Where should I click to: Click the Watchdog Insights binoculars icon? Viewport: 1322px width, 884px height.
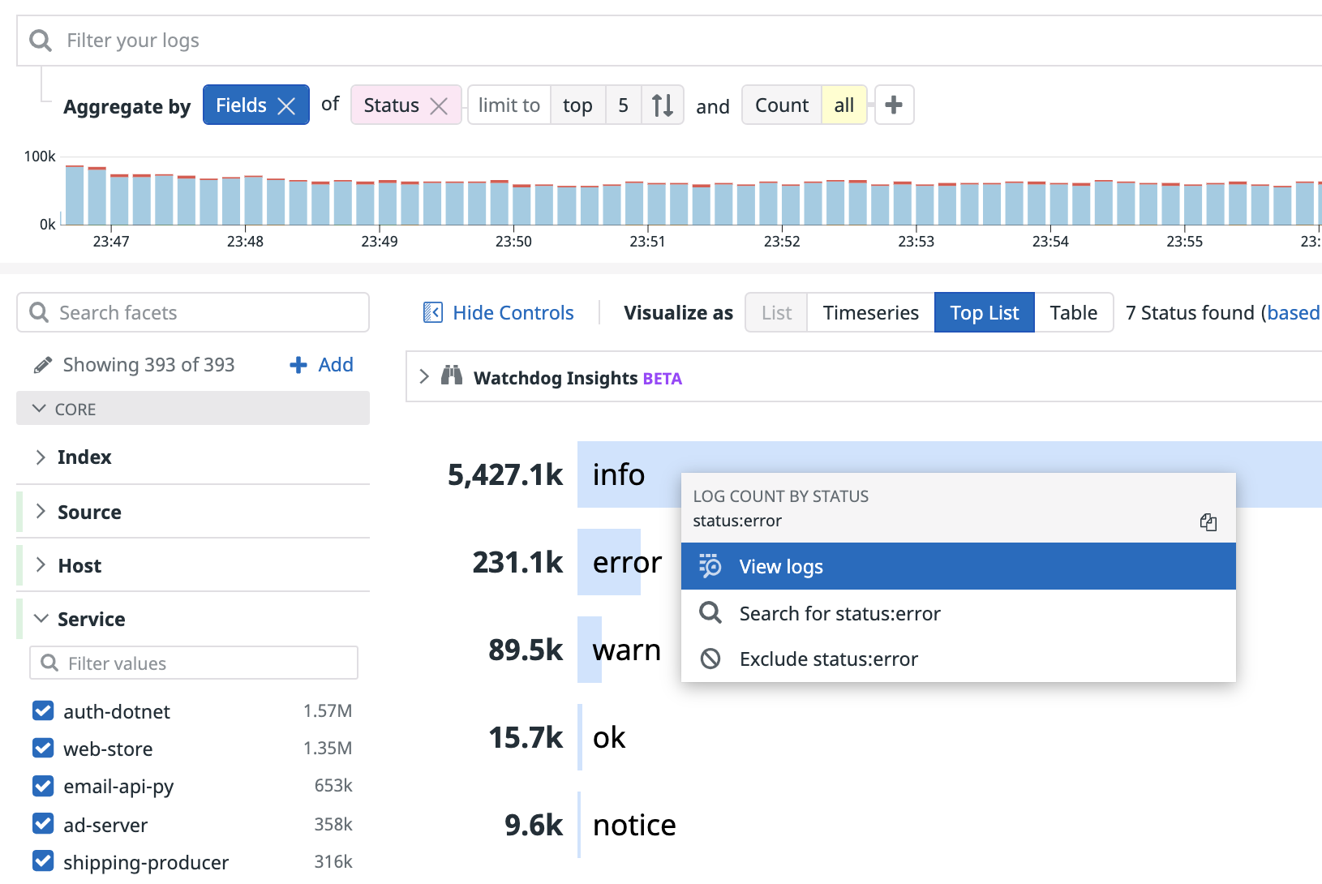pos(452,375)
